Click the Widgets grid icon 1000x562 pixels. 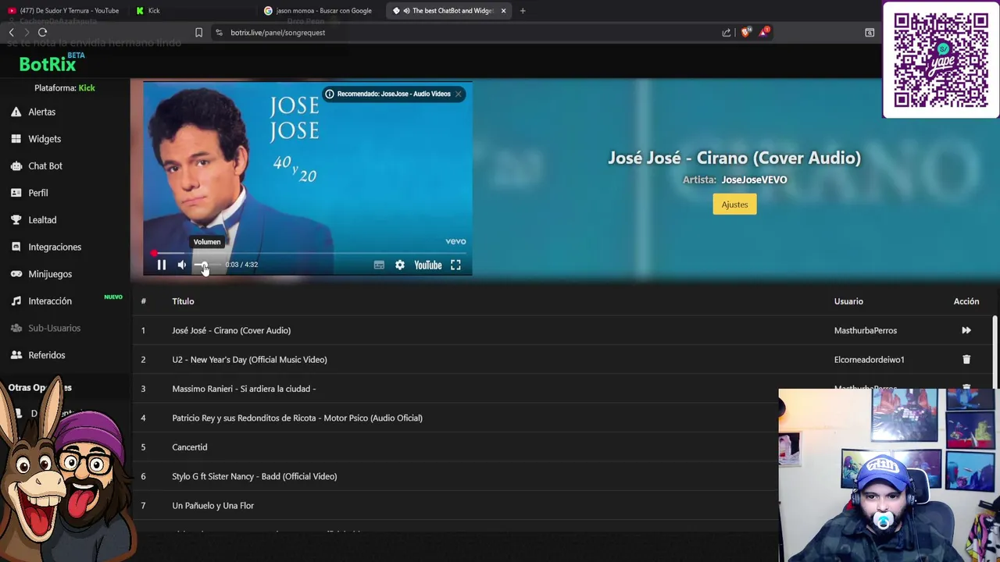[16, 139]
